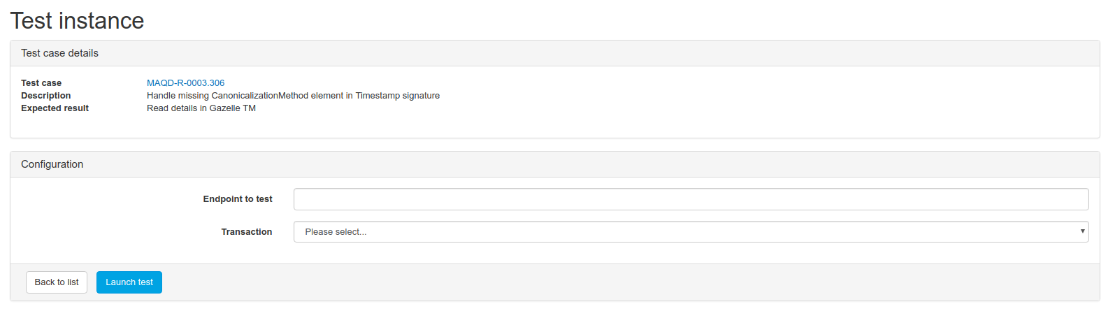The width and height of the screenshot is (1108, 318).
Task: Click the 'Description' field label
Action: [x=45, y=96]
